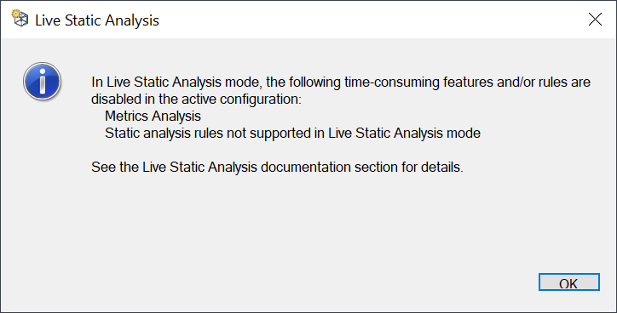Click the "Live Static Analysis" window title text
Viewport: 617px width, 313px height.
click(97, 20)
